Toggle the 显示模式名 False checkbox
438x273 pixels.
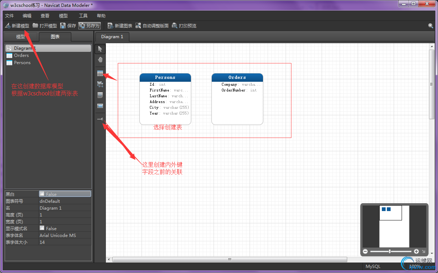point(42,228)
